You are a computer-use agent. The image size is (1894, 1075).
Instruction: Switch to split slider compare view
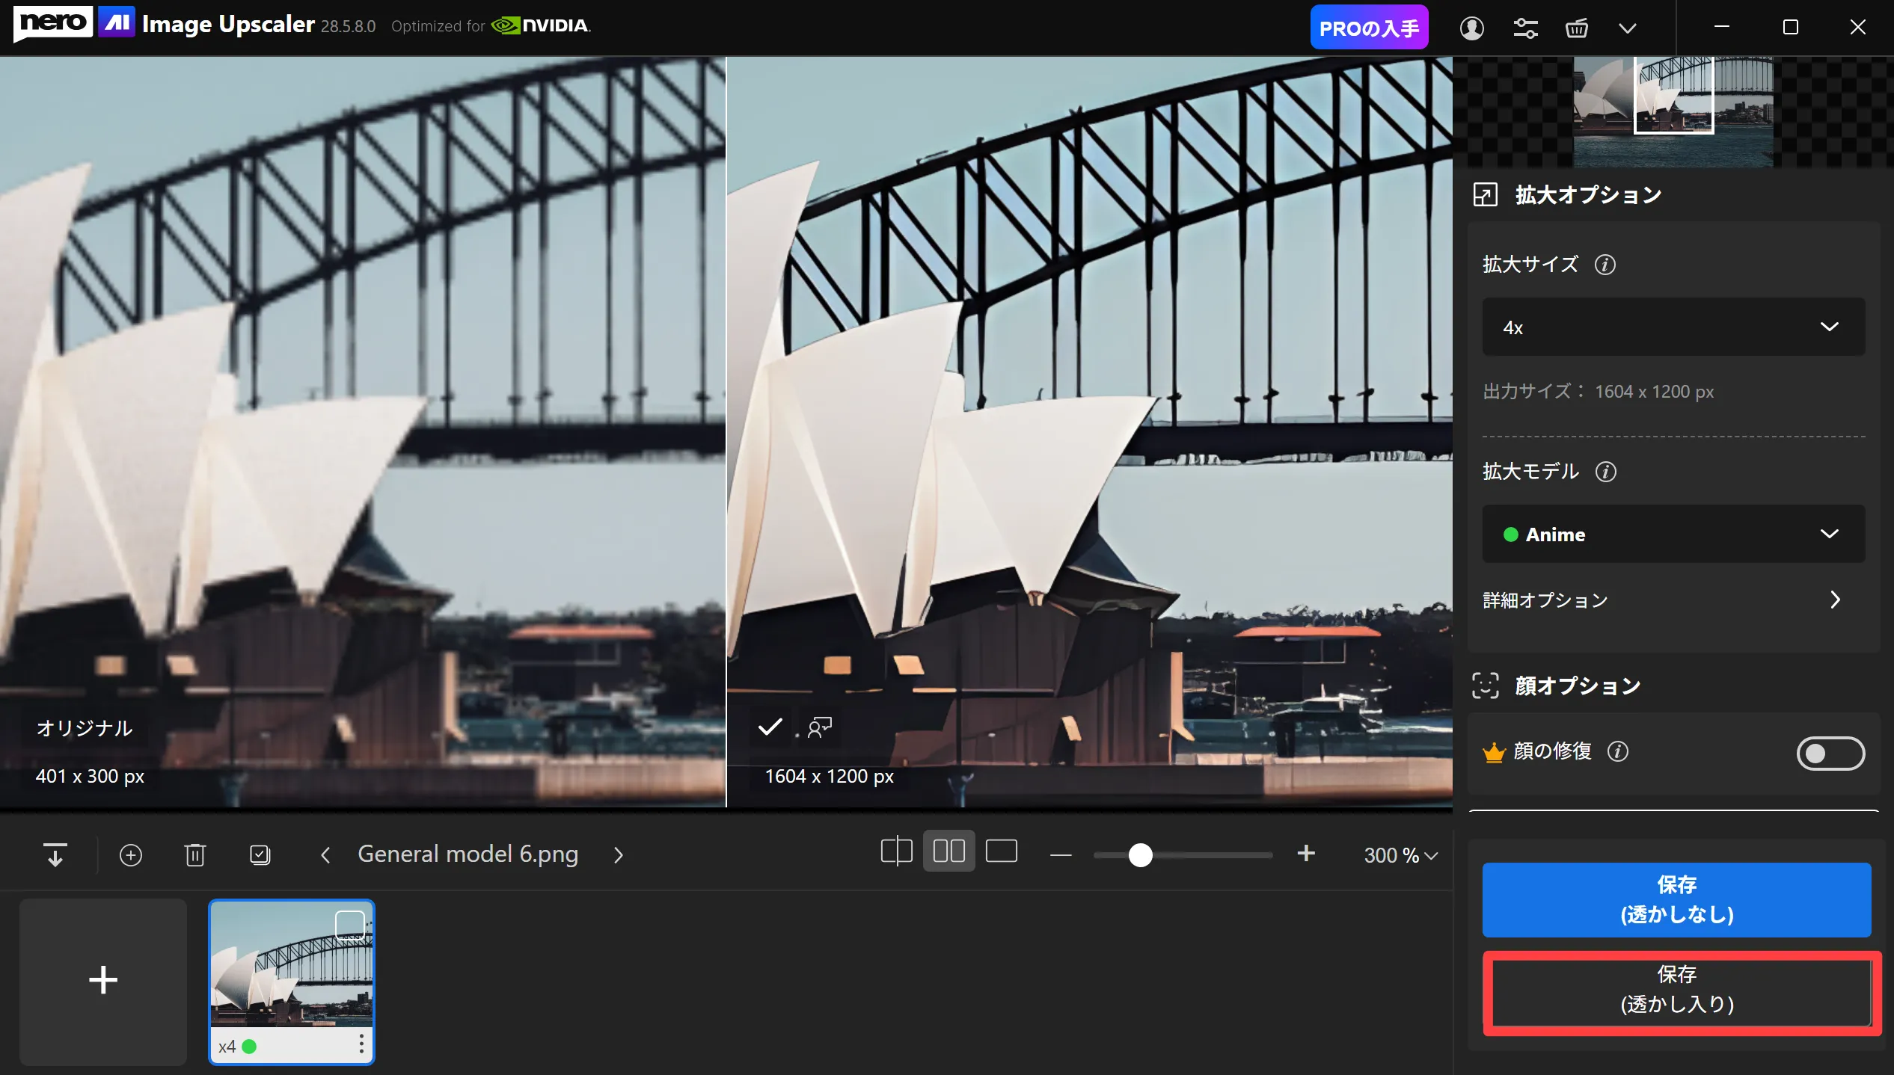896,851
